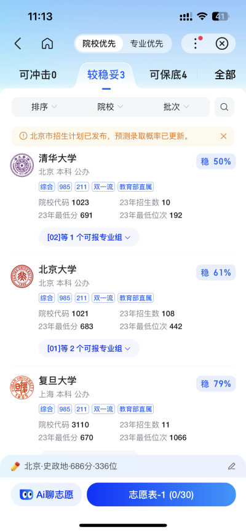Open 志愿表-1 (0/30) list
Viewport: 246px width, 532px height.
[x=161, y=495]
